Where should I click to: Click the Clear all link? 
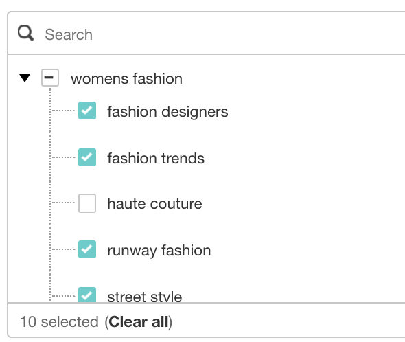139,322
